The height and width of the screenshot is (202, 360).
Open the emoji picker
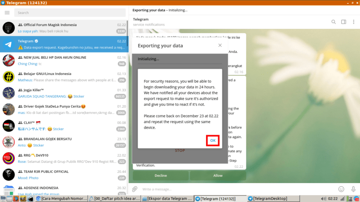pos(341,189)
